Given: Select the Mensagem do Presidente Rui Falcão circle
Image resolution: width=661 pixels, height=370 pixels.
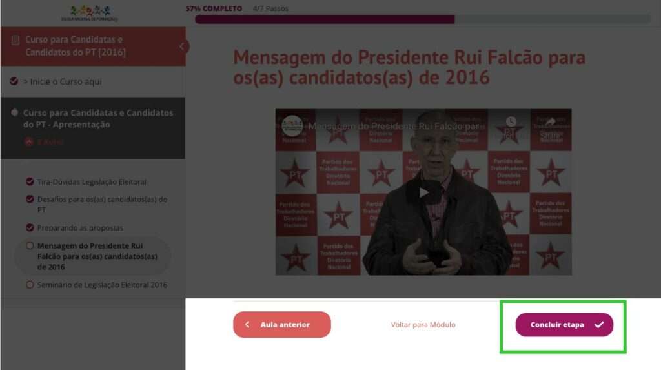Looking at the screenshot, I should click(30, 245).
